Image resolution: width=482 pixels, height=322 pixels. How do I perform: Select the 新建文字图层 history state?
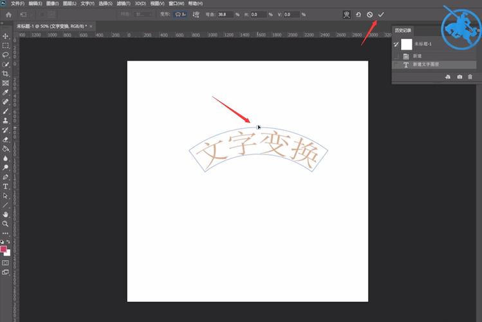coord(434,64)
